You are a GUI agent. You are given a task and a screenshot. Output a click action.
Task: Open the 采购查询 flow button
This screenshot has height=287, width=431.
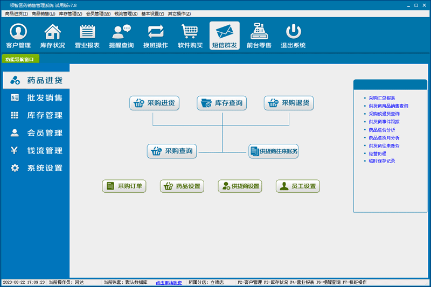pyautogui.click(x=172, y=151)
